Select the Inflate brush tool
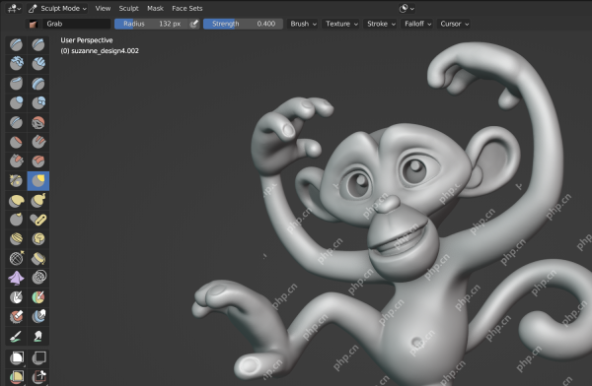Screen dimensions: 592x386 tap(16, 102)
